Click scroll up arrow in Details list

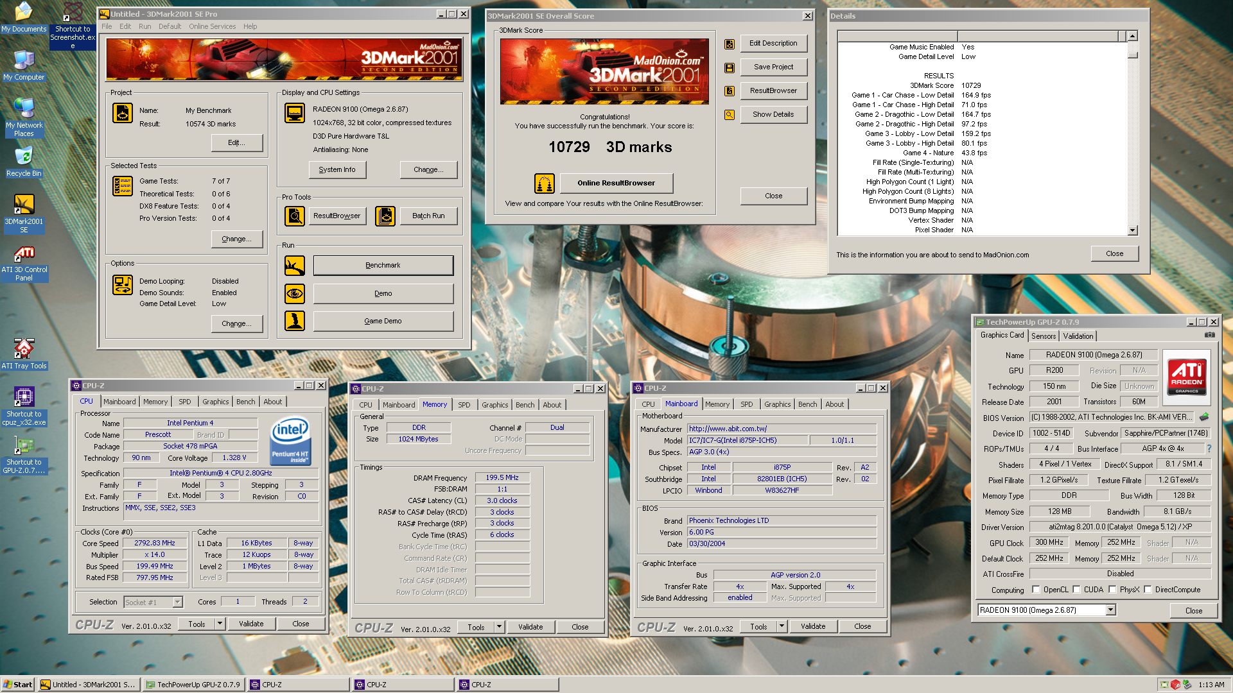(x=1133, y=36)
